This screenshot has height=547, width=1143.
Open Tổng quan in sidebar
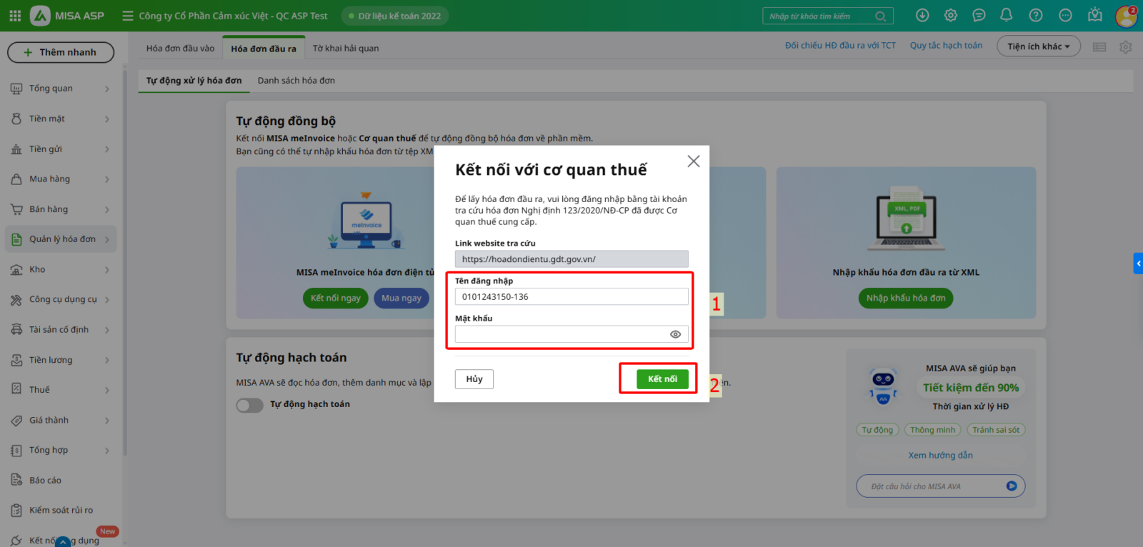pos(51,89)
